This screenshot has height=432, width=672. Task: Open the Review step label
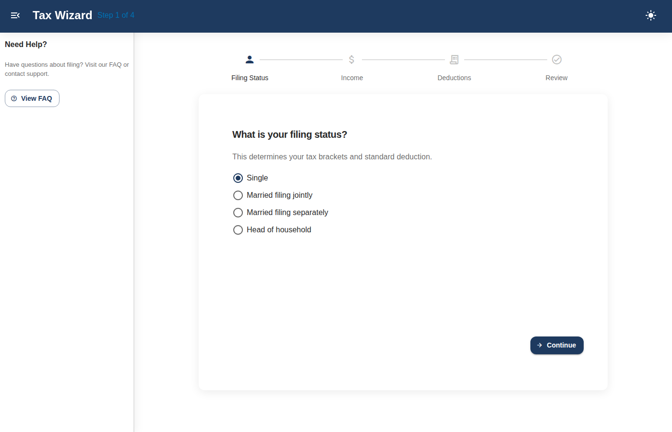(x=556, y=78)
